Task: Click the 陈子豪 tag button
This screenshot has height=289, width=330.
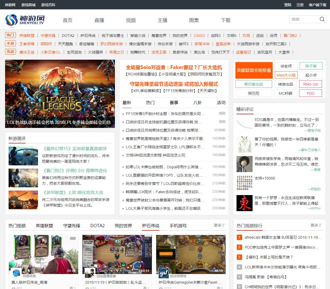Action: (x=311, y=66)
